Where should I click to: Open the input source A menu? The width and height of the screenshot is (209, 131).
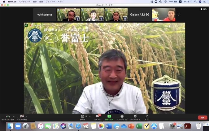click(x=180, y=2)
